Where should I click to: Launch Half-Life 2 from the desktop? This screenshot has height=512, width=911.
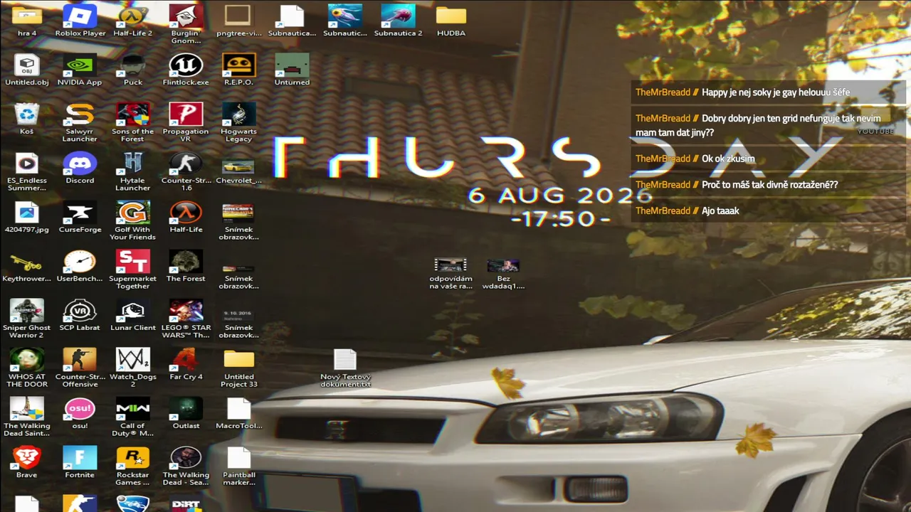pyautogui.click(x=132, y=21)
